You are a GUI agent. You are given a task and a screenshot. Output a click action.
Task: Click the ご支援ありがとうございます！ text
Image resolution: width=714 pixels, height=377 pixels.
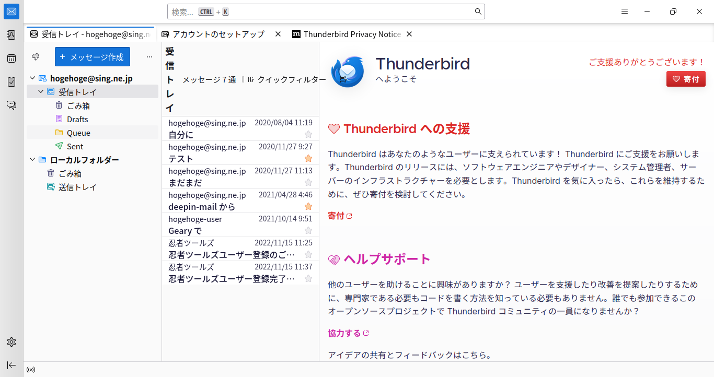(x=647, y=62)
